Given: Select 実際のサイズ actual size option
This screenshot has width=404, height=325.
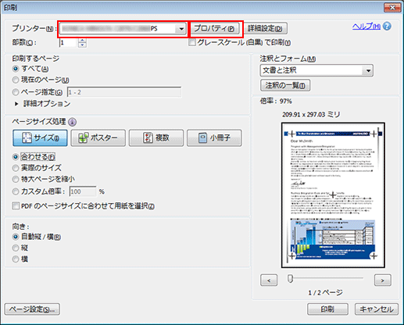Looking at the screenshot, I should (16, 168).
